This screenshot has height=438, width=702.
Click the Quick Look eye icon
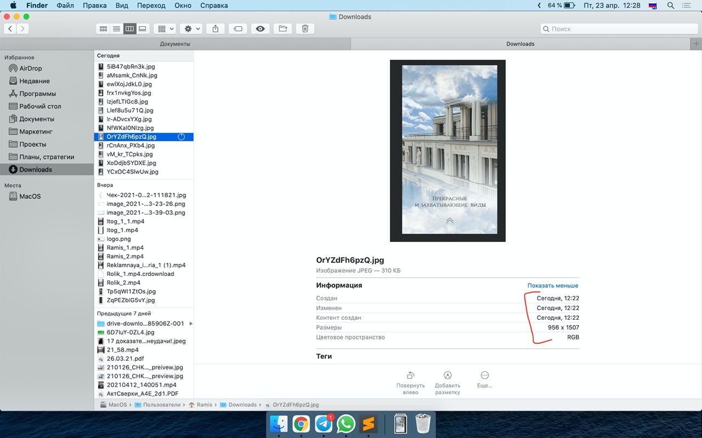click(261, 28)
